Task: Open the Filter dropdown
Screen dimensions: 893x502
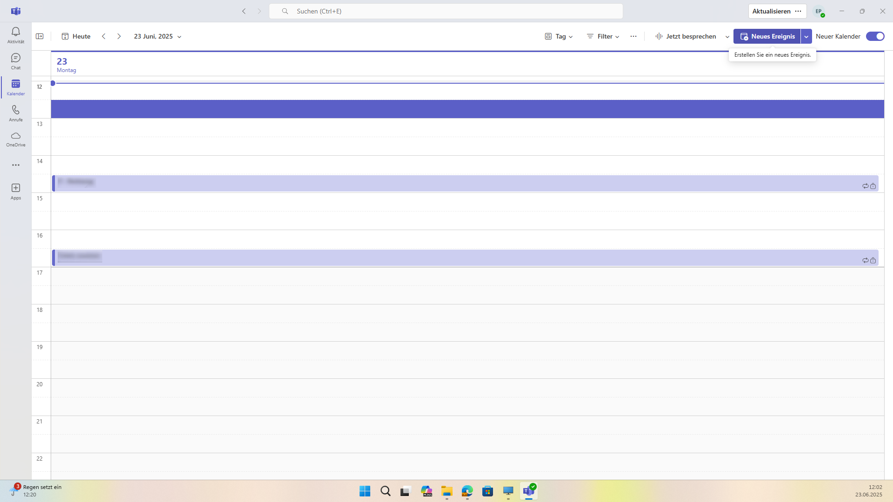Action: 603,36
